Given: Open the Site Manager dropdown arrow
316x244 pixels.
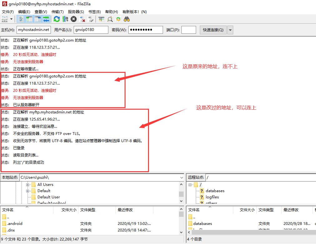Looking at the screenshot, I should coord(12,19).
